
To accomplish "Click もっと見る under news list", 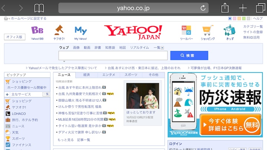I will (x=66, y=140).
